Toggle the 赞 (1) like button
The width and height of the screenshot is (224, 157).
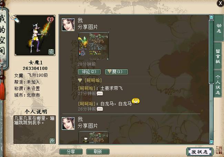116,72
